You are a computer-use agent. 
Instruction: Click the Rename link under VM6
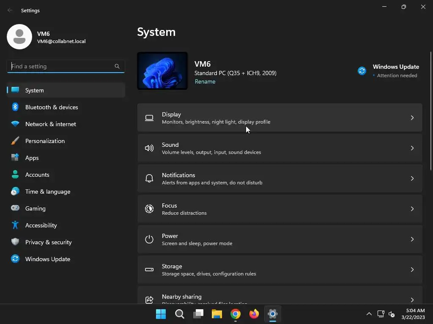pyautogui.click(x=205, y=81)
